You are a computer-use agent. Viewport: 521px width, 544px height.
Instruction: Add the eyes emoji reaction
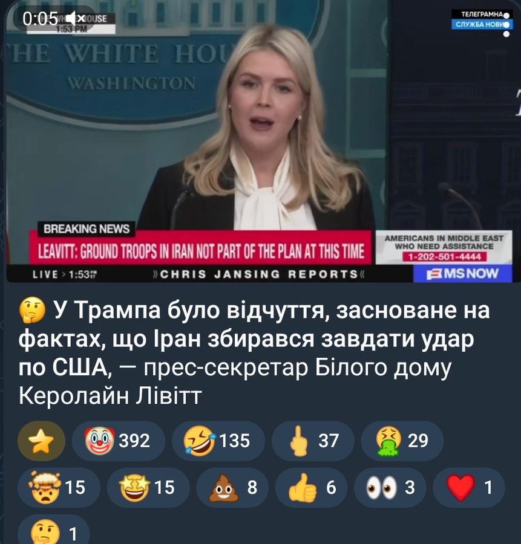(390, 487)
